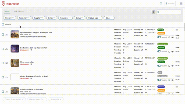The height and width of the screenshot is (104, 185).
Task: Open the Dates filter dropdown
Action: click(52, 18)
